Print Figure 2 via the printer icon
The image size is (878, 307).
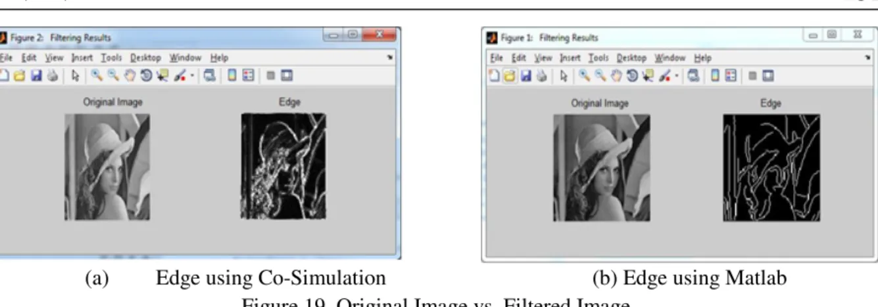(x=53, y=75)
